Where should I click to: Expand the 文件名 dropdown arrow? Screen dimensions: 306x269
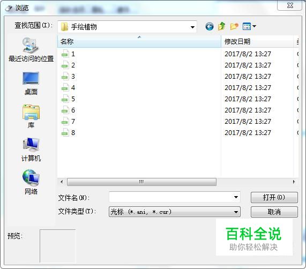[236, 197]
